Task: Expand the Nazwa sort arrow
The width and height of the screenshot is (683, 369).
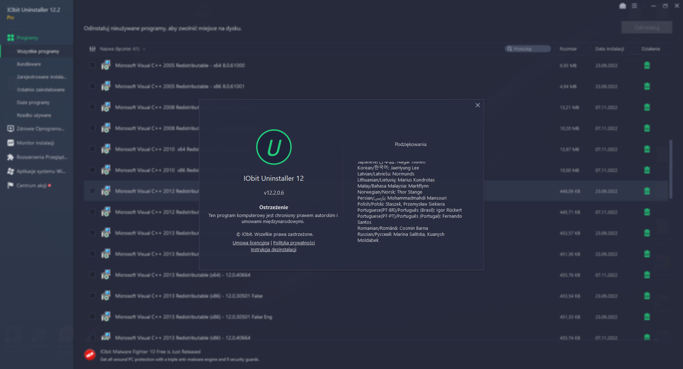Action: (144, 49)
